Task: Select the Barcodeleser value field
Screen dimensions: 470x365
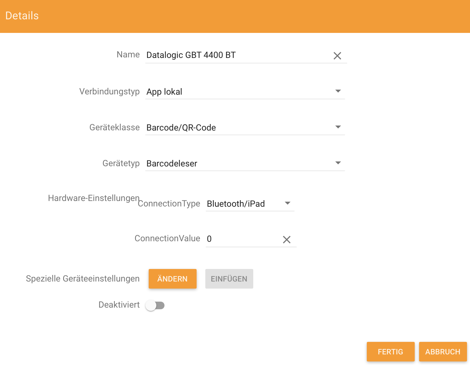Action: click(x=245, y=163)
